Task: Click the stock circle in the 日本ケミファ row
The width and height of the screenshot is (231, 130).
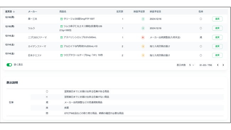Action: (201, 55)
